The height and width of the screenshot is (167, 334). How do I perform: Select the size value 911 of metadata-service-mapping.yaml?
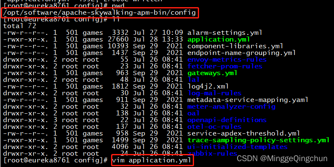click(x=122, y=100)
